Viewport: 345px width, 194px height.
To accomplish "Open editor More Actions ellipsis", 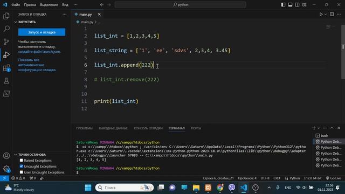I will tap(339, 15).
